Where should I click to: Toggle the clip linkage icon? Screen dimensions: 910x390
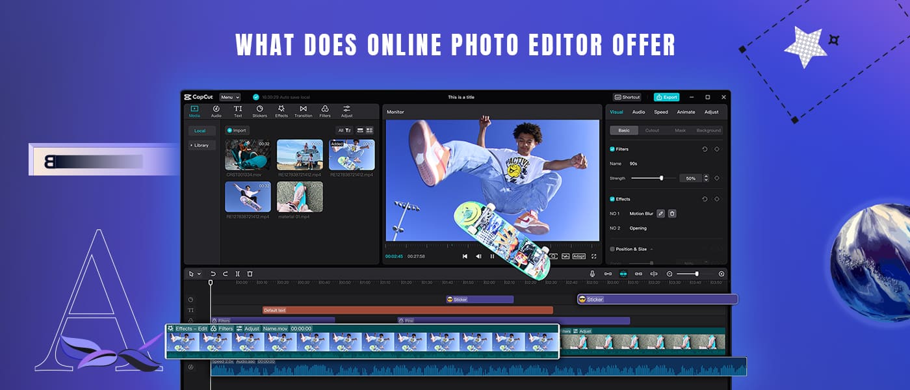pyautogui.click(x=638, y=274)
